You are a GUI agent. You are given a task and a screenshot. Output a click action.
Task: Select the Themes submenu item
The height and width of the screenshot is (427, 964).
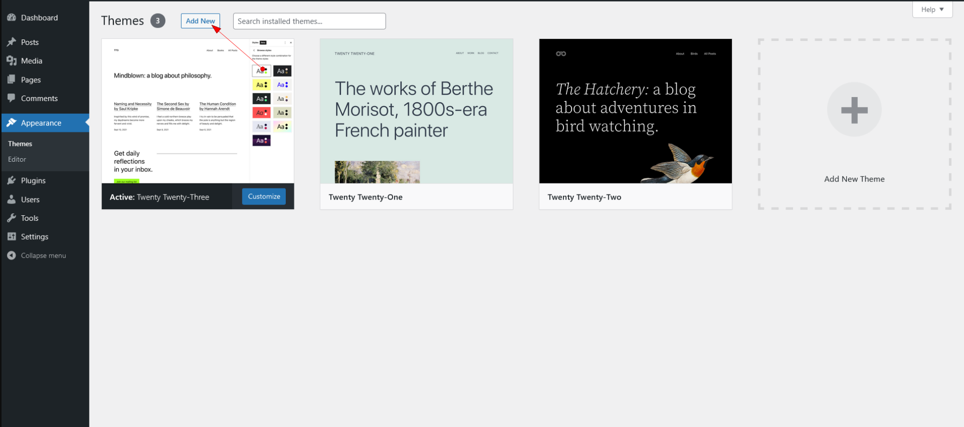tap(20, 144)
